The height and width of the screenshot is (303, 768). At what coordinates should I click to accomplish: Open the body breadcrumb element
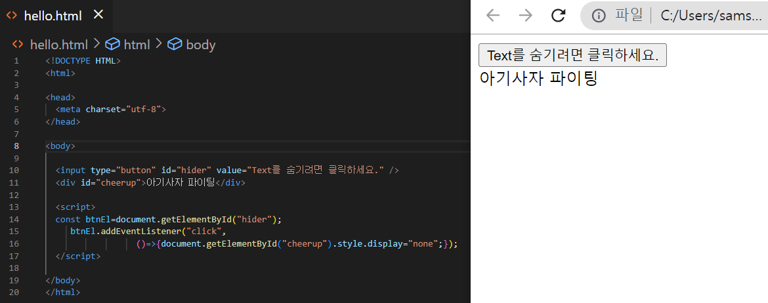coord(201,45)
